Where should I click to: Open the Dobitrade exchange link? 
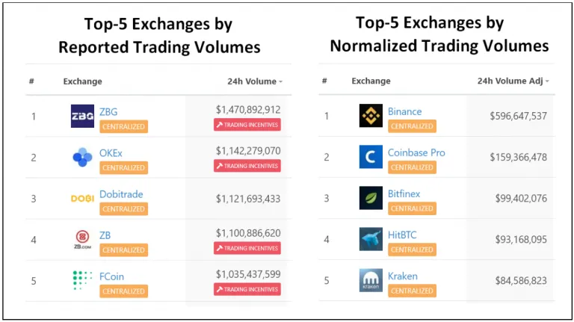click(120, 193)
